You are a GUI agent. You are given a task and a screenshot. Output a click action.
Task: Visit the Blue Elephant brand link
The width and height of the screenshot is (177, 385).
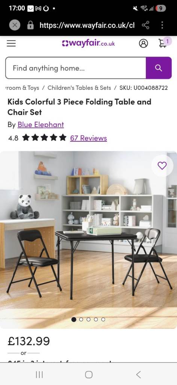[x=40, y=125]
